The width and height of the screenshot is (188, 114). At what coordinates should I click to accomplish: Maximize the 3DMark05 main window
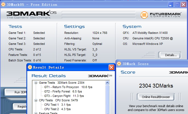(x=177, y=4)
